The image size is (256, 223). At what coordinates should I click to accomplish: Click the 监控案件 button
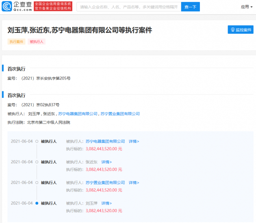click(x=241, y=30)
